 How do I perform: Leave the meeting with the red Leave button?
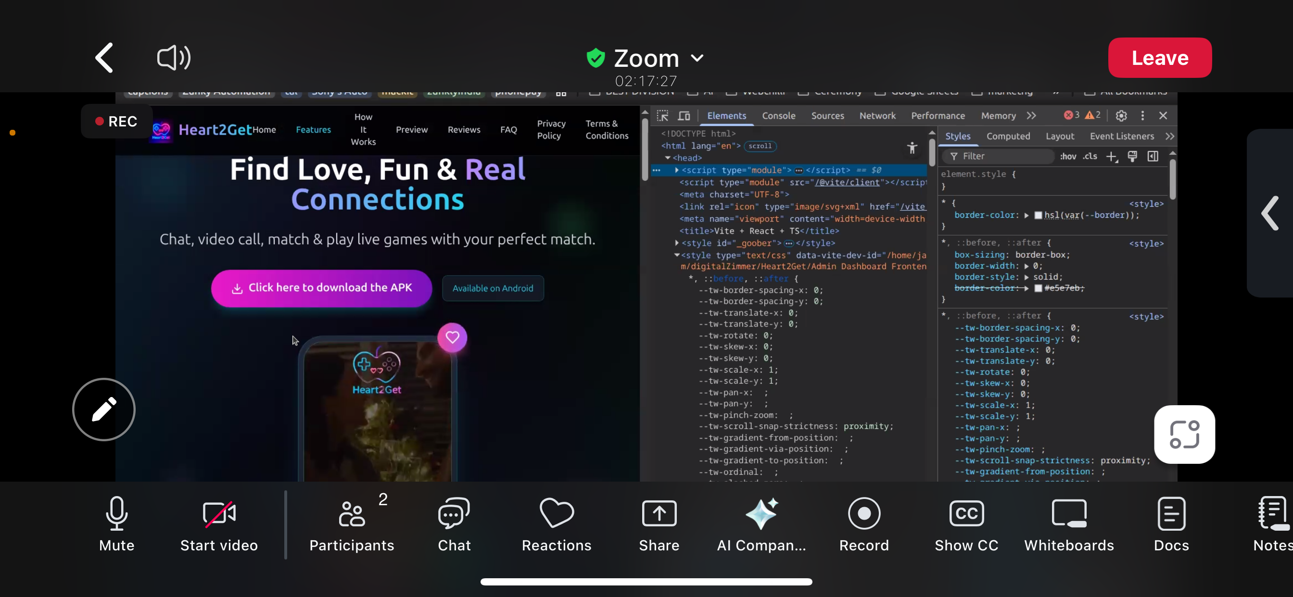(x=1159, y=58)
